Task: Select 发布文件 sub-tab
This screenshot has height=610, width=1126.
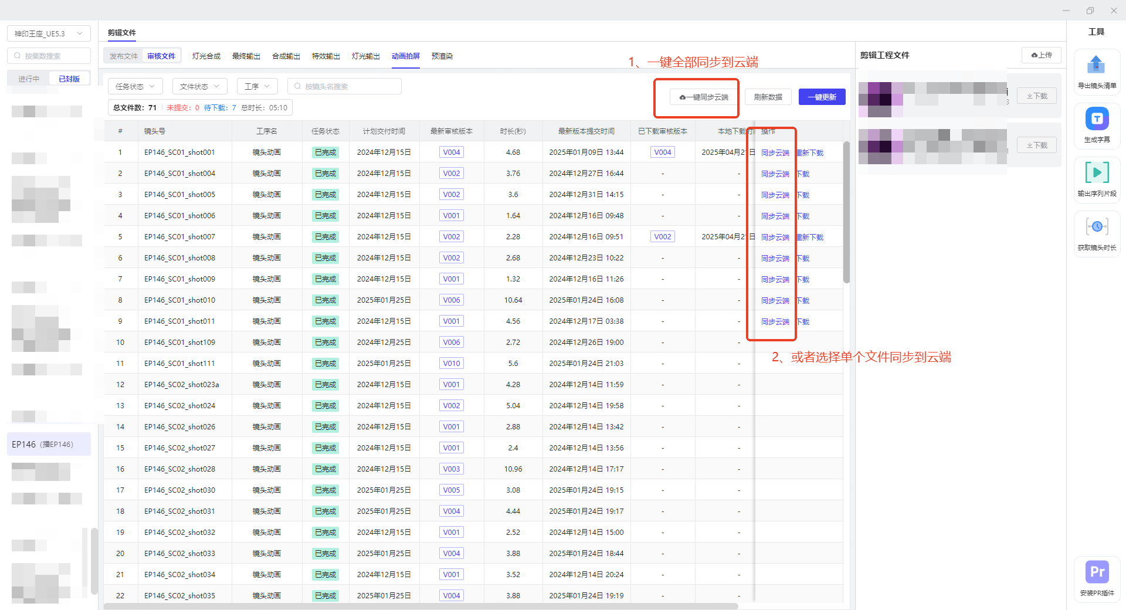Action: click(124, 56)
